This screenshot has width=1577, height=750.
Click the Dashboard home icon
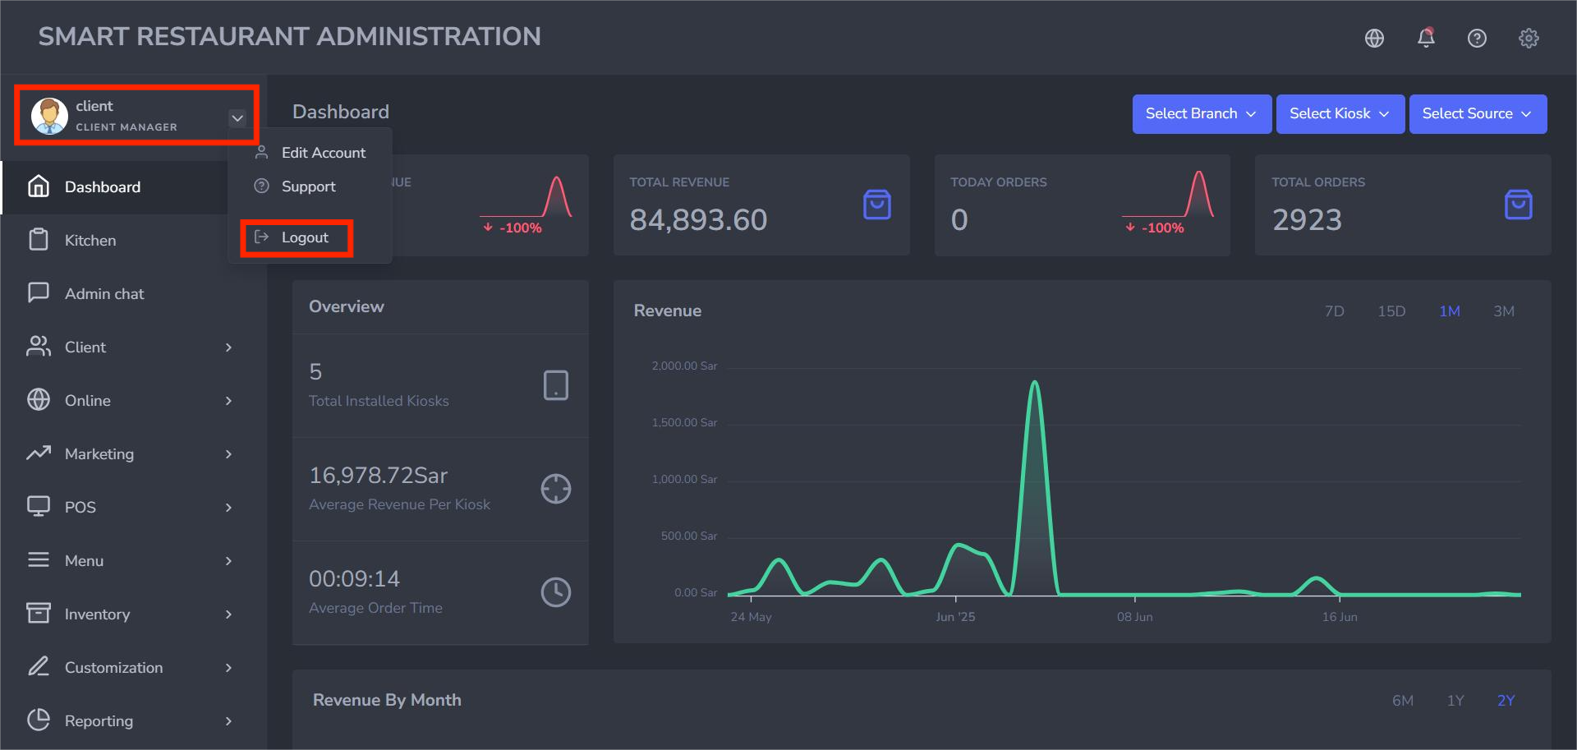pos(39,186)
